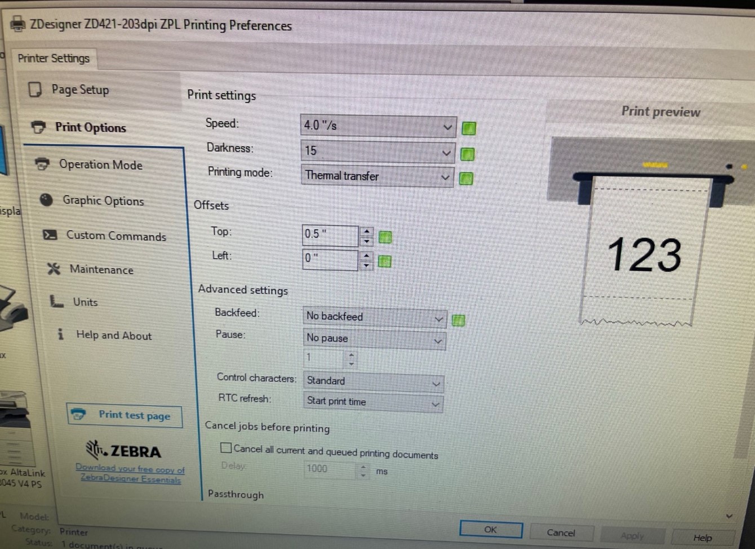Screen dimensions: 755x549
Task: Open the Pause dropdown
Action: point(375,338)
